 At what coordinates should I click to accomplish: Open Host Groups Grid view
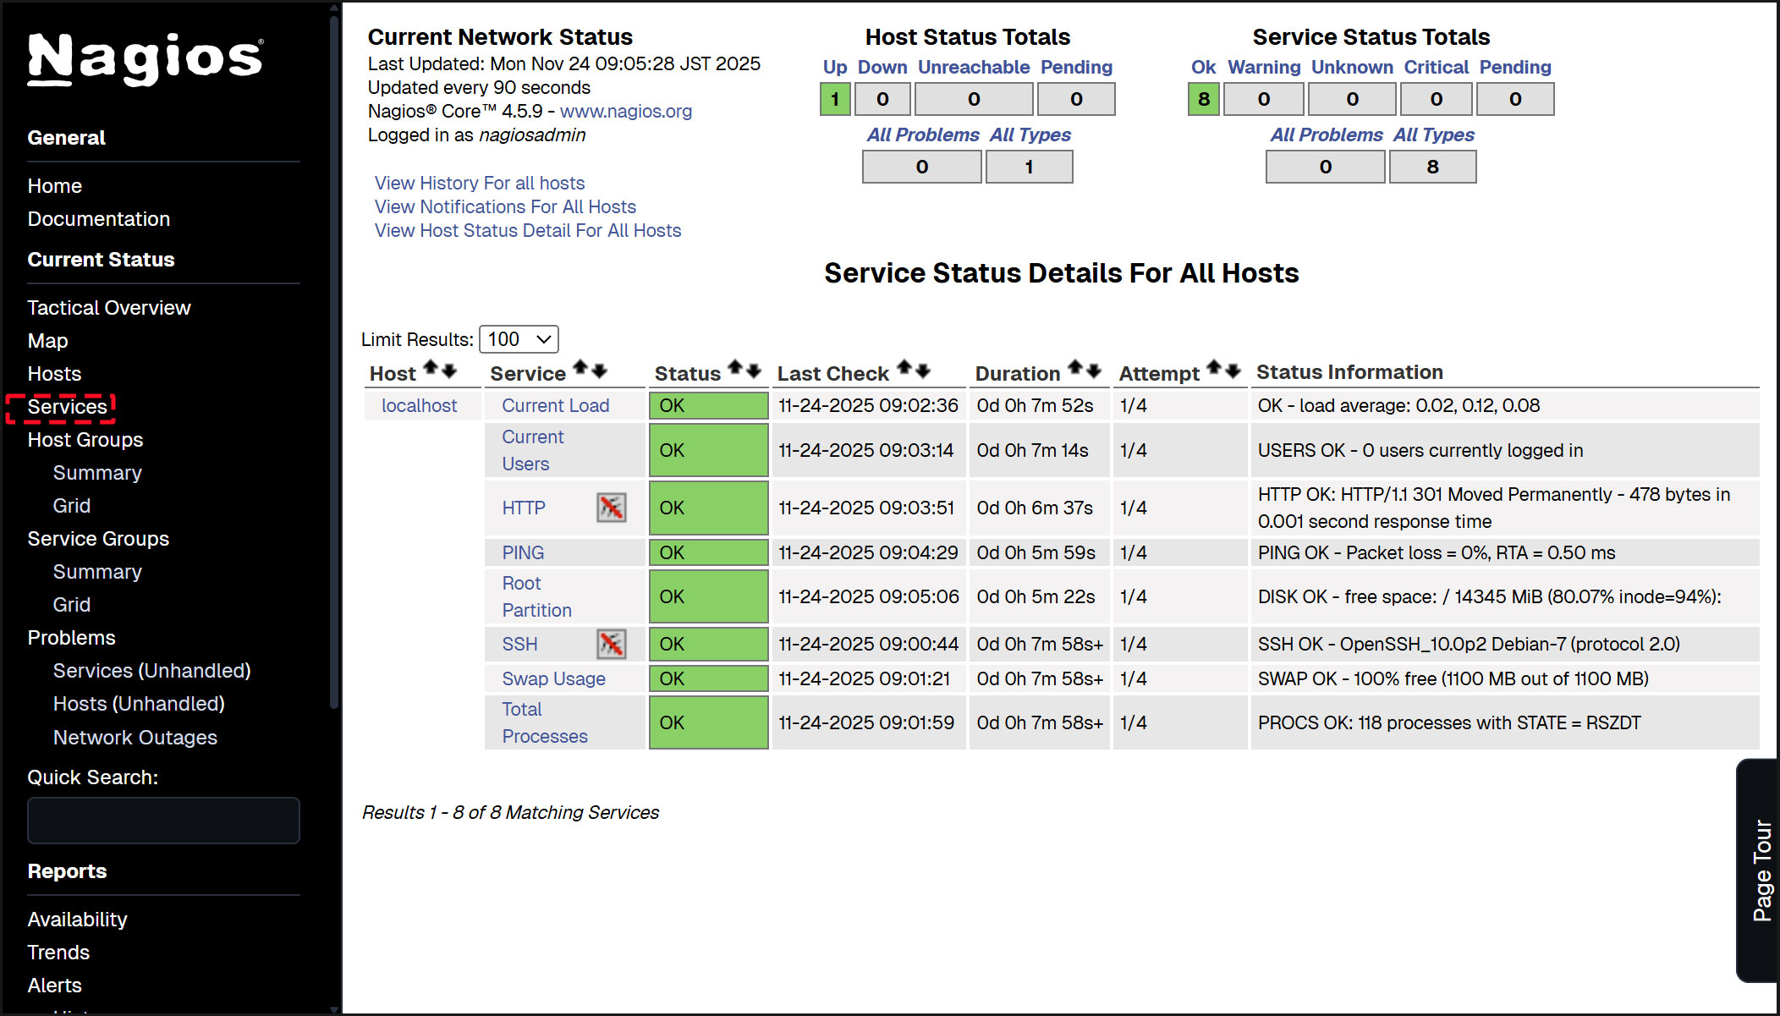click(71, 505)
